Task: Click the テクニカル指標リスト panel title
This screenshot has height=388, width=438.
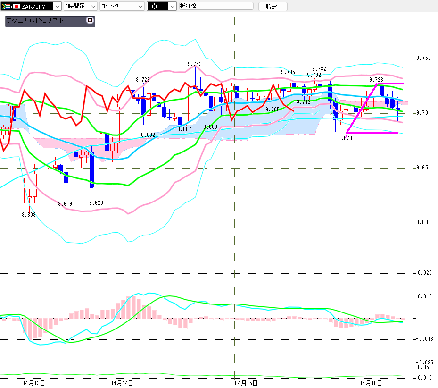Action: 35,21
